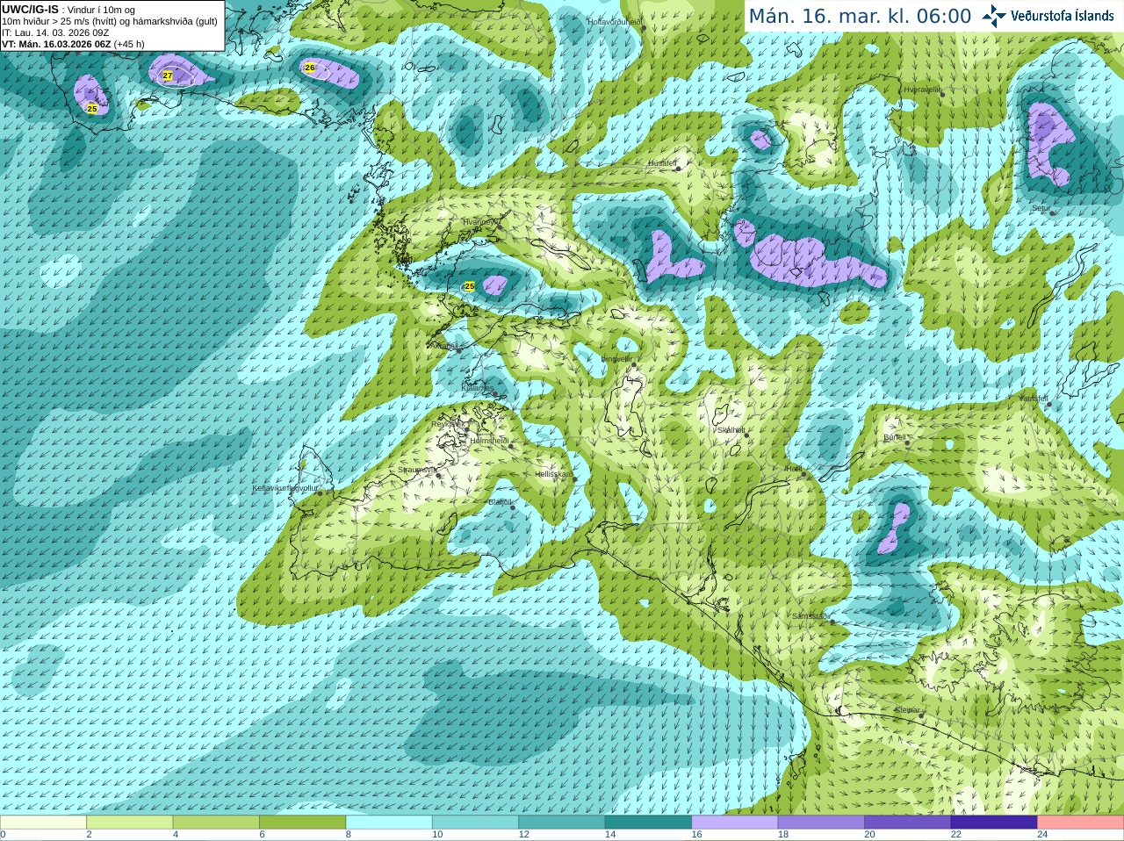Click the Veðurstofa Íslands name text
This screenshot has height=841, width=1124.
click(x=1062, y=16)
